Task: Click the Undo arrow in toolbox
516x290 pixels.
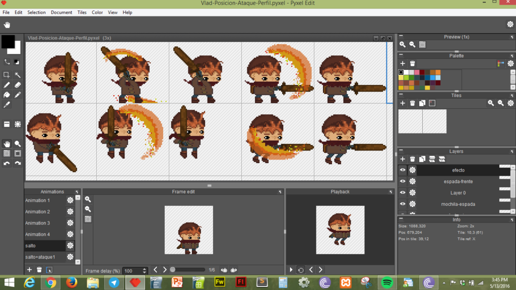Action: pyautogui.click(x=7, y=163)
